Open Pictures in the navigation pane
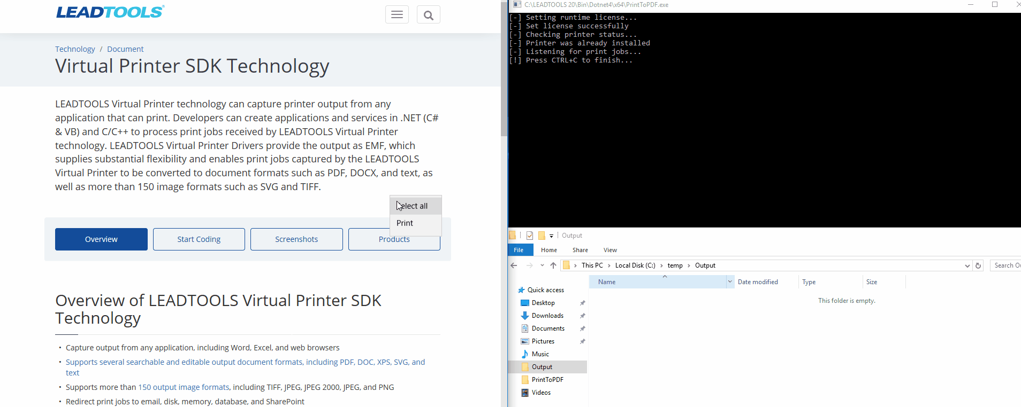The width and height of the screenshot is (1021, 407). click(543, 341)
